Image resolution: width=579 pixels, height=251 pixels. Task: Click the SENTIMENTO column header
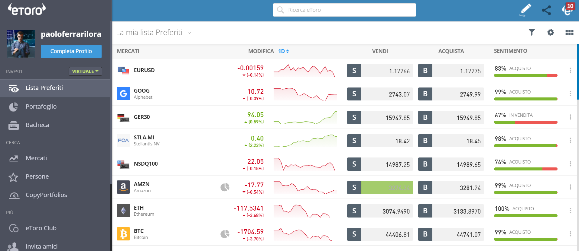coord(511,51)
